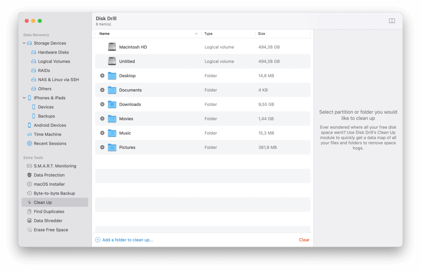Collapse the Storage Devices section
Viewport: 421px width, 271px height.
(24, 43)
